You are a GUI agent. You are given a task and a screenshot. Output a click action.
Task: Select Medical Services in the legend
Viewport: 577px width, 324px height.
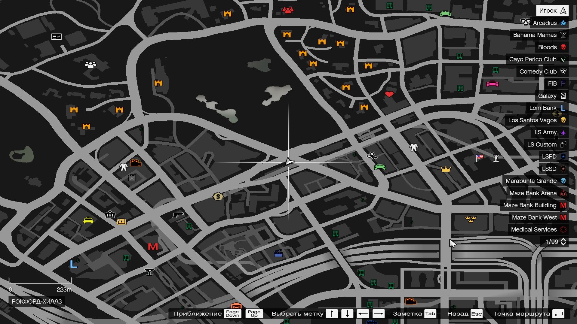538,229
